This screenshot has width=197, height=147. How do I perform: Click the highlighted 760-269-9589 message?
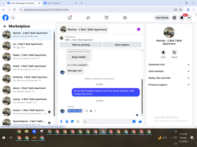[75, 111]
